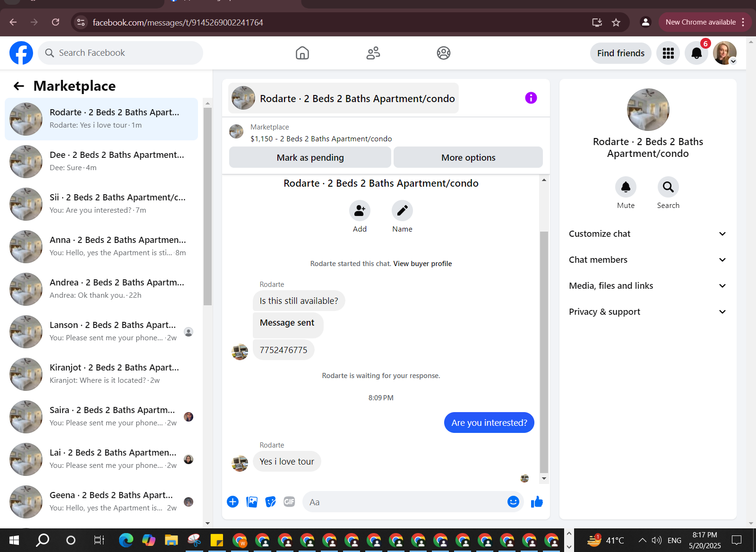Open the taskbar volume control

(x=656, y=540)
